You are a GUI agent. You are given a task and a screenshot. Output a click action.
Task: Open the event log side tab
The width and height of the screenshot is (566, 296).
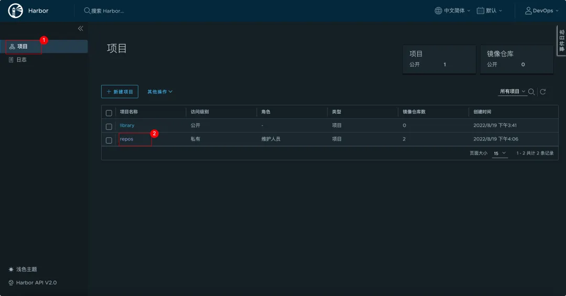click(x=562, y=40)
